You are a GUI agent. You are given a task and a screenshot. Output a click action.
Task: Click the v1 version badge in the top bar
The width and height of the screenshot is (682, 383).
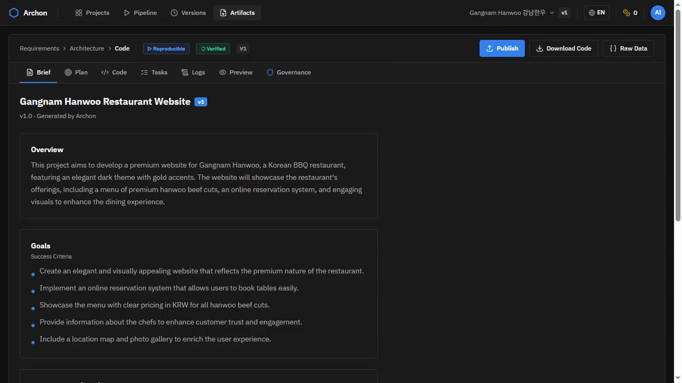coord(564,13)
